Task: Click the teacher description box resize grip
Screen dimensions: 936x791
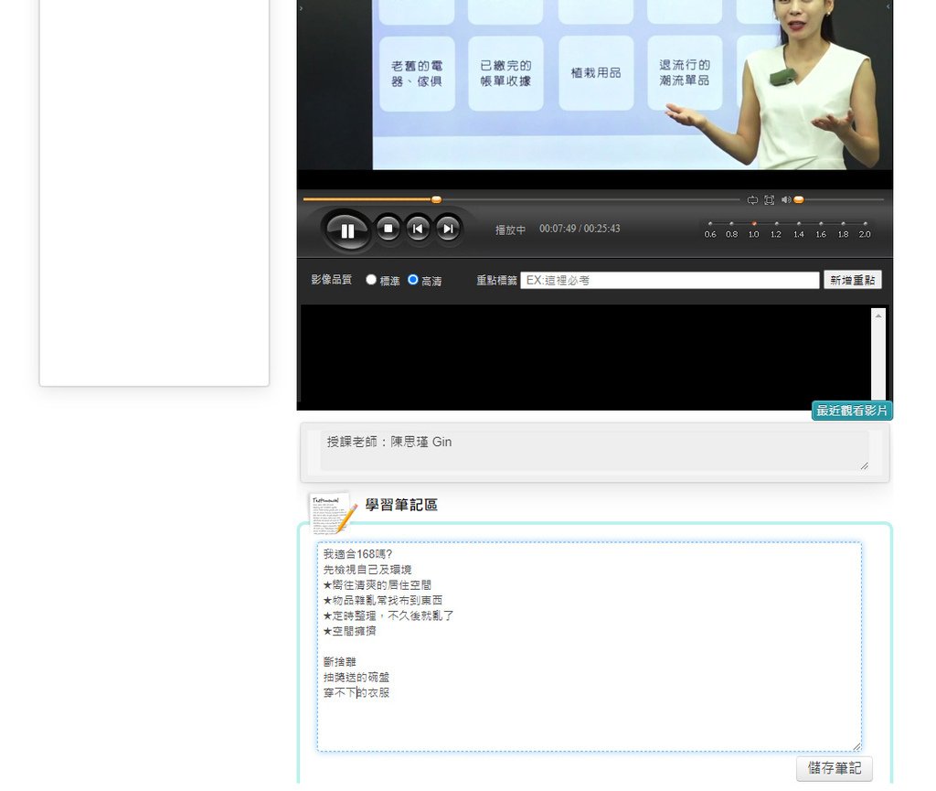Action: [865, 465]
